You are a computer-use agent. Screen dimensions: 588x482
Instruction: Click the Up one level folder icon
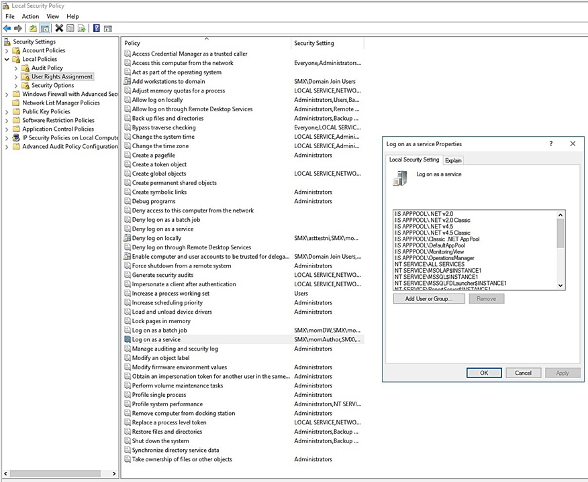pyautogui.click(x=33, y=28)
